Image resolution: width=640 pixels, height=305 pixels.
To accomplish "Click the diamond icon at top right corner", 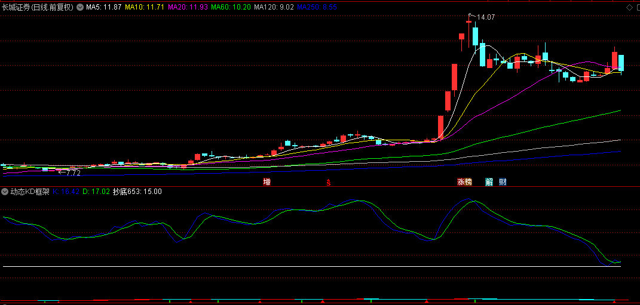I will [628, 7].
